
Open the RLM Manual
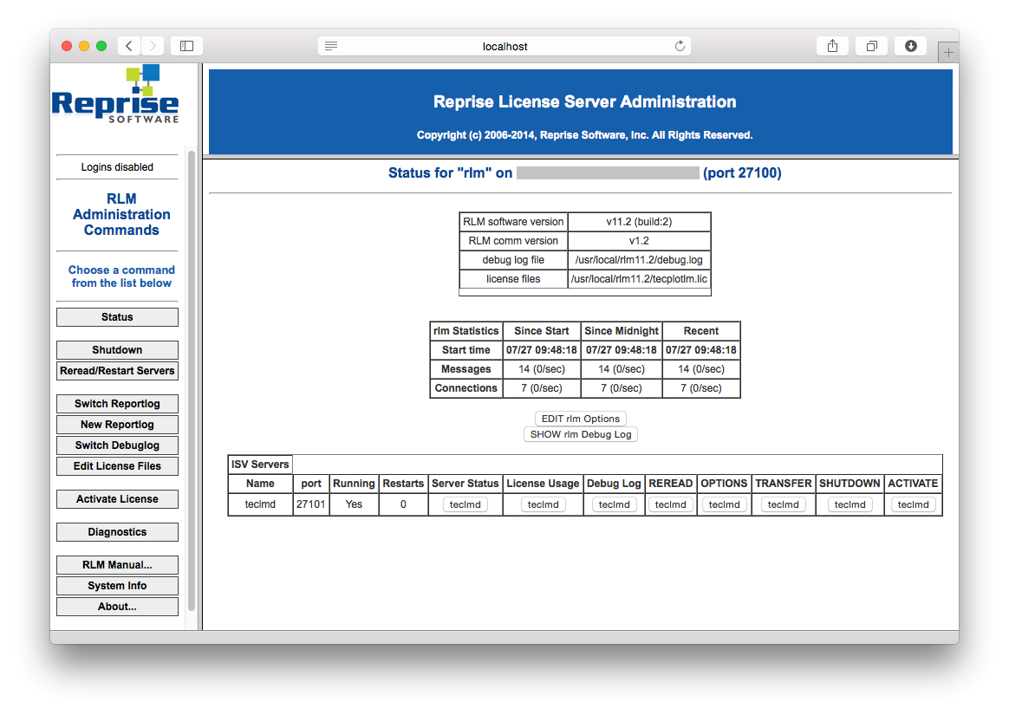pos(117,565)
